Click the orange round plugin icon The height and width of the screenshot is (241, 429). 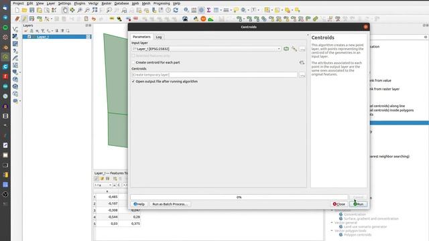pos(203,19)
